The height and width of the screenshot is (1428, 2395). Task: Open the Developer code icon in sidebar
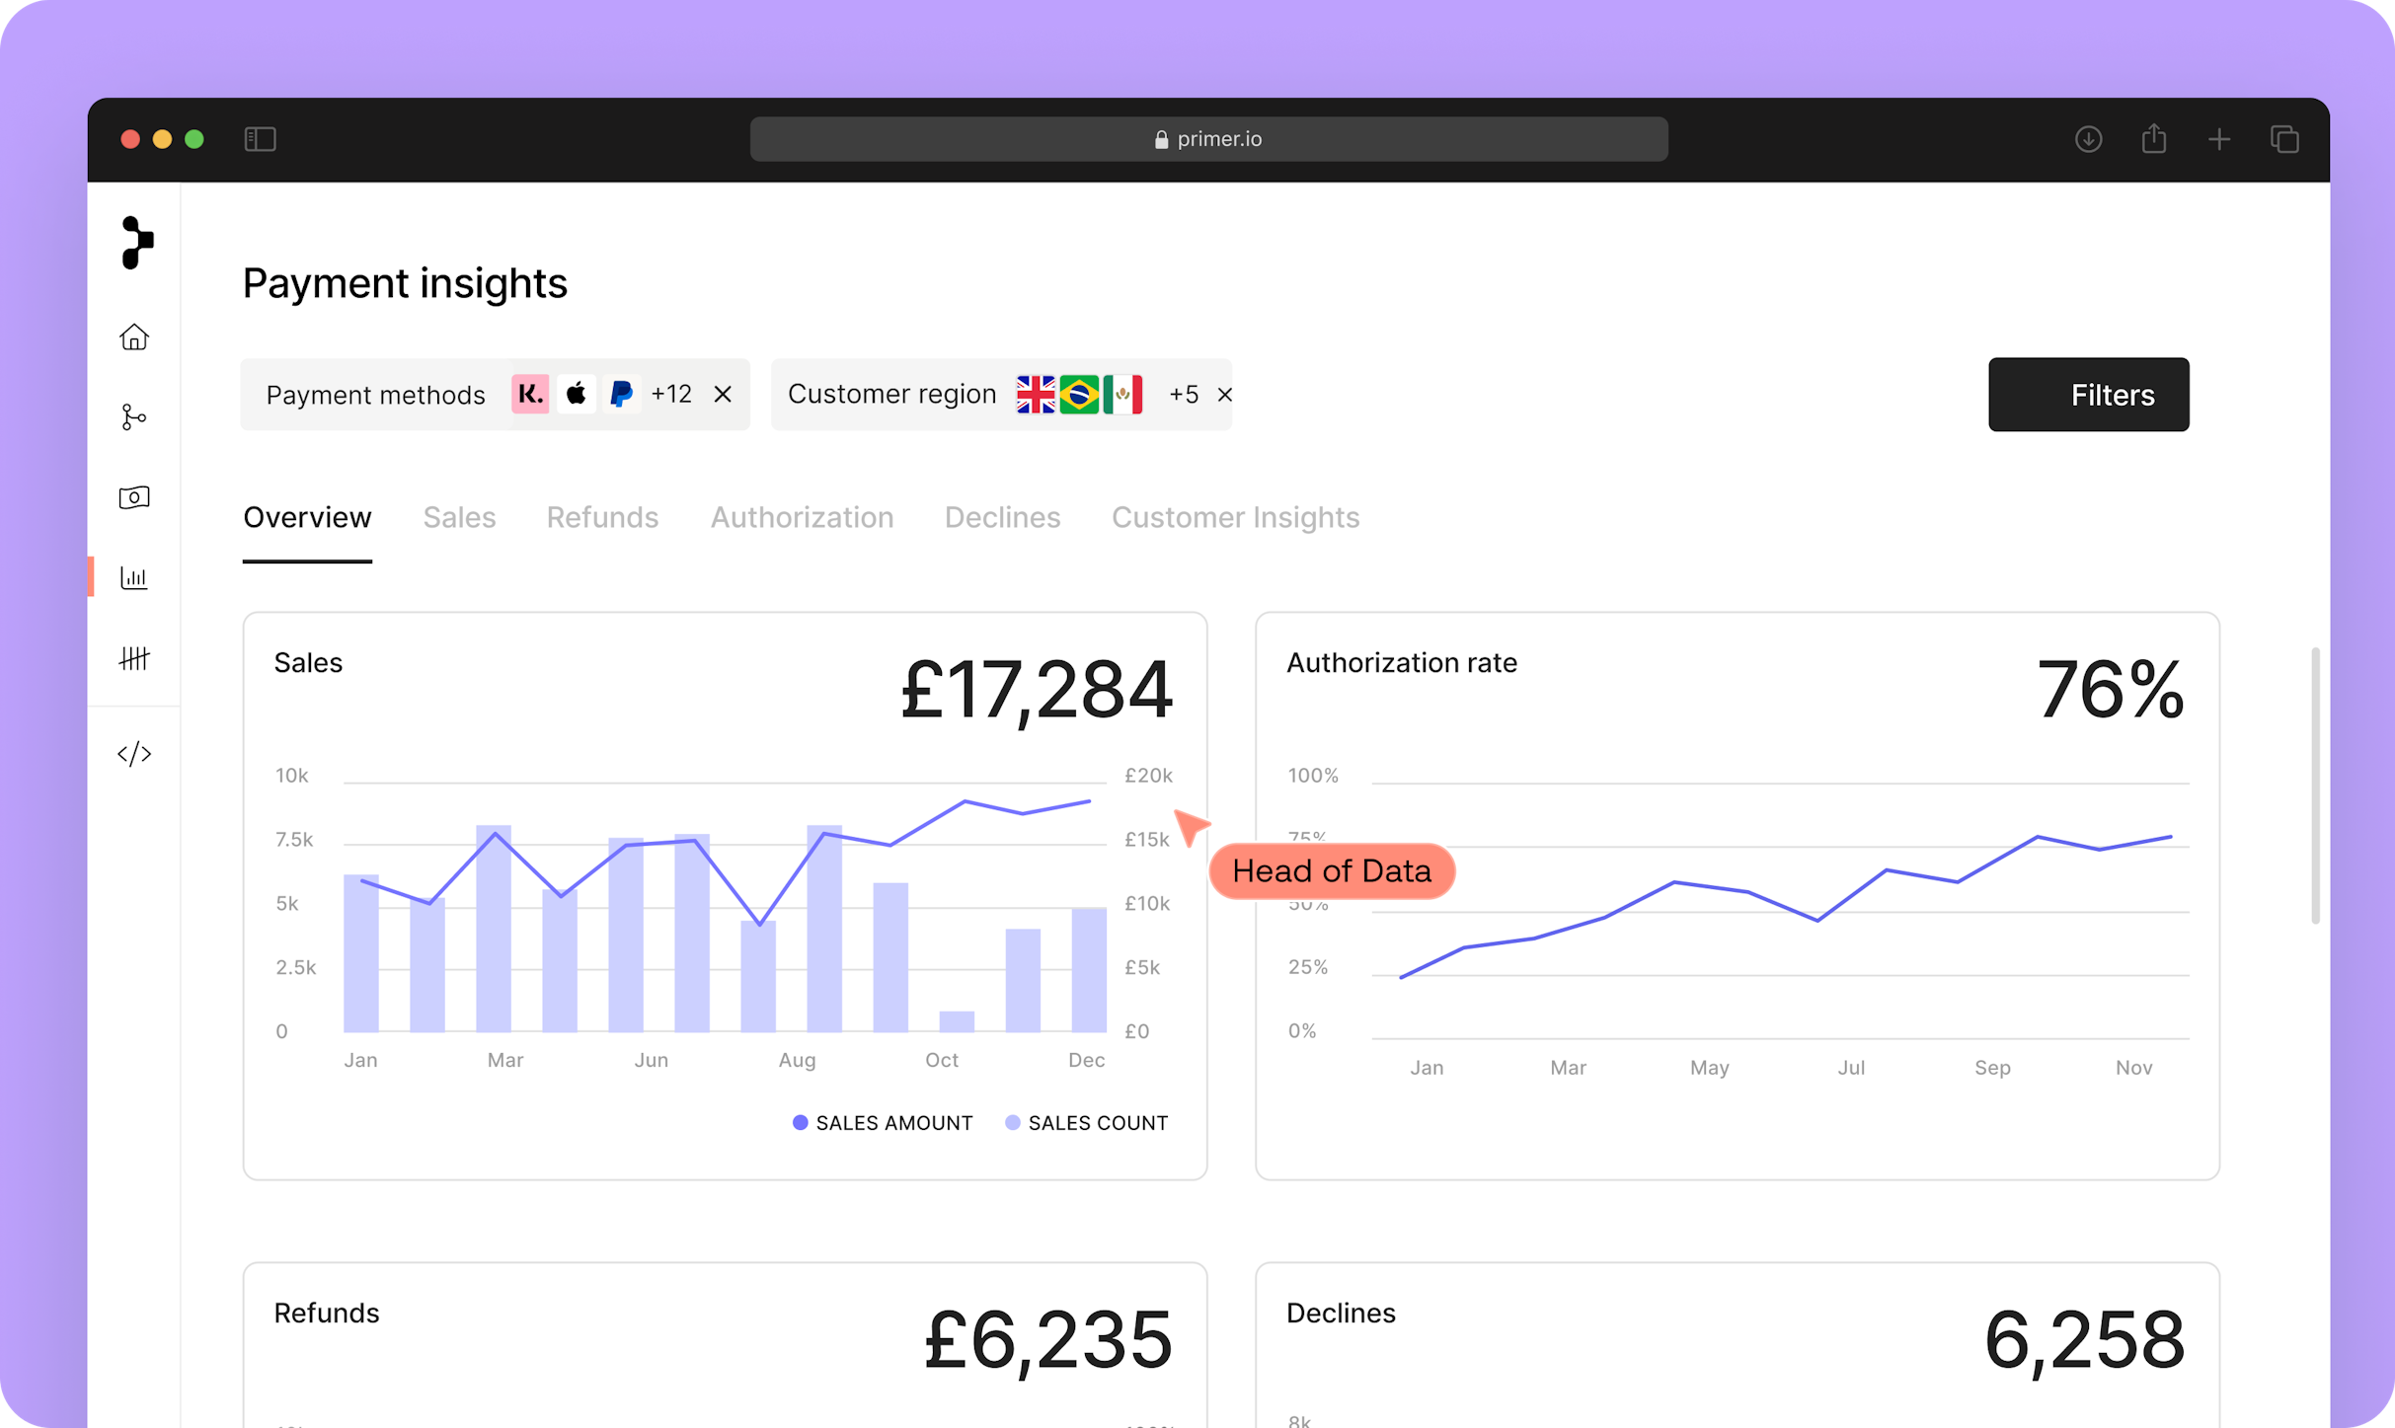click(x=134, y=753)
